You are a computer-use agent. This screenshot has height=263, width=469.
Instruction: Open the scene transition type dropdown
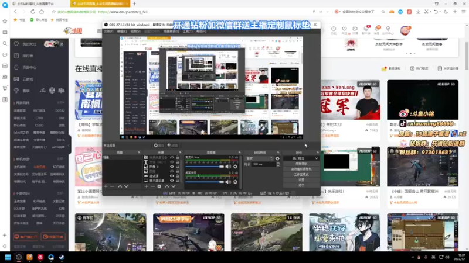(x=259, y=158)
